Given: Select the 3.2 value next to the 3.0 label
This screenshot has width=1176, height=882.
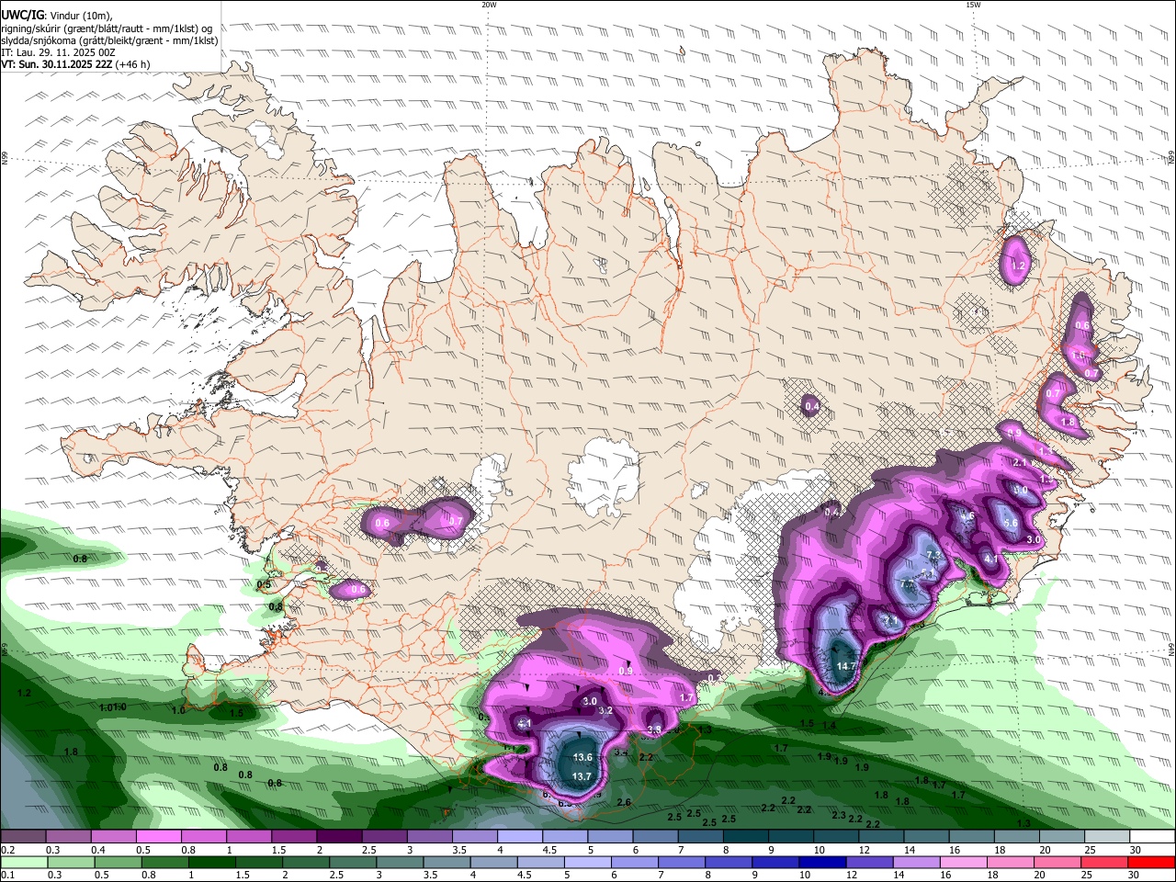Looking at the screenshot, I should tap(605, 710).
